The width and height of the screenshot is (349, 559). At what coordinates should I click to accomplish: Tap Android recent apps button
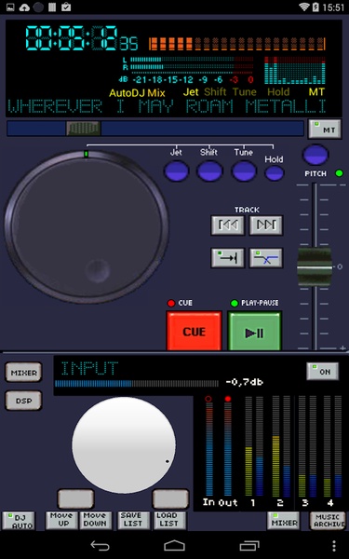pyautogui.click(x=249, y=545)
